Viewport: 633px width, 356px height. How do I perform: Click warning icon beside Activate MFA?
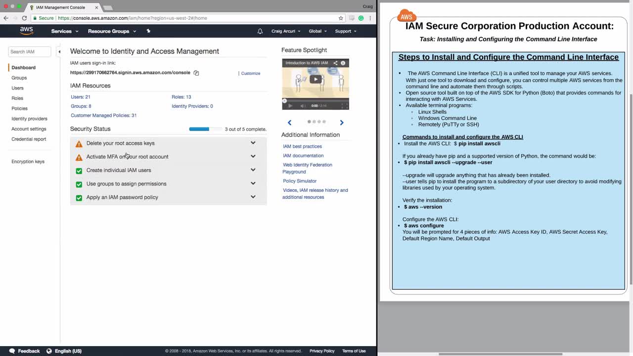click(x=79, y=157)
